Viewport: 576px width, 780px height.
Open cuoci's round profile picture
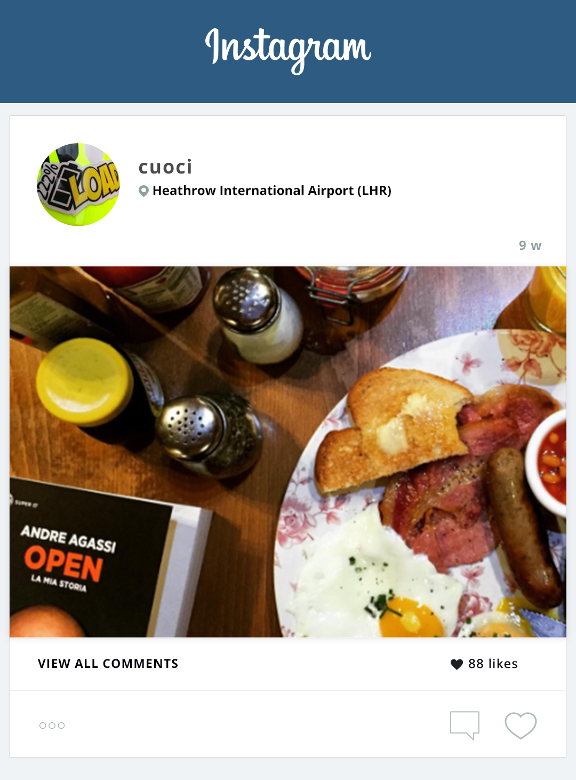pyautogui.click(x=78, y=184)
